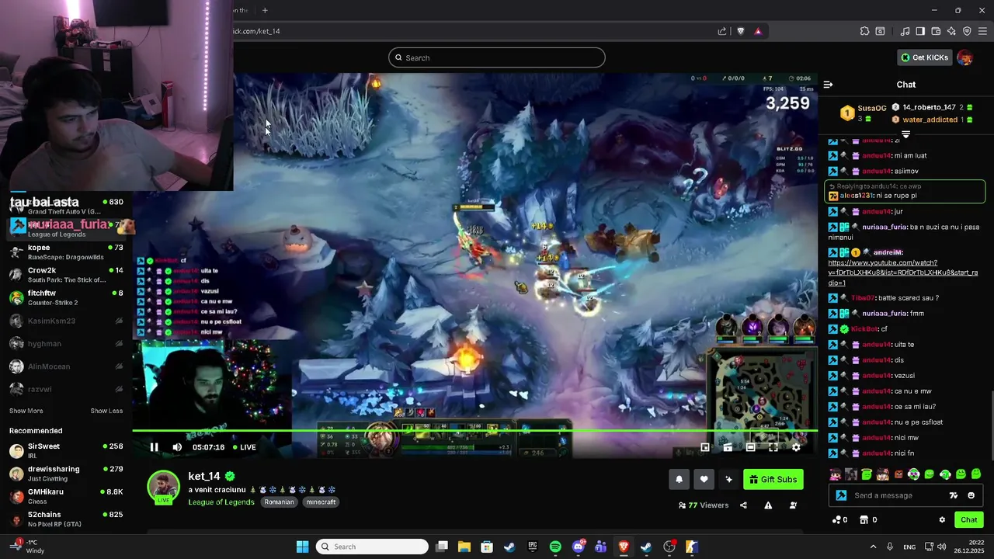Share the stream via the share icon
Image resolution: width=994 pixels, height=559 pixels.
click(743, 505)
